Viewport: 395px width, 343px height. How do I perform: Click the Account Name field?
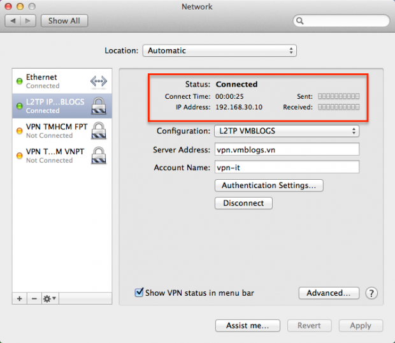coord(286,168)
